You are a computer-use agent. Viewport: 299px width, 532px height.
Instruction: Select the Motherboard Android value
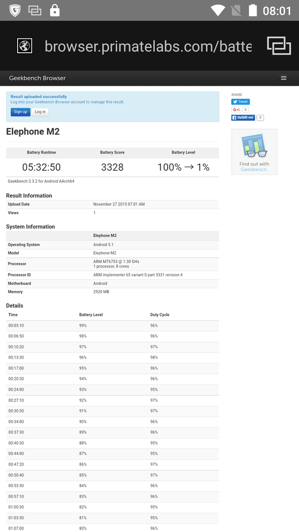tap(100, 283)
